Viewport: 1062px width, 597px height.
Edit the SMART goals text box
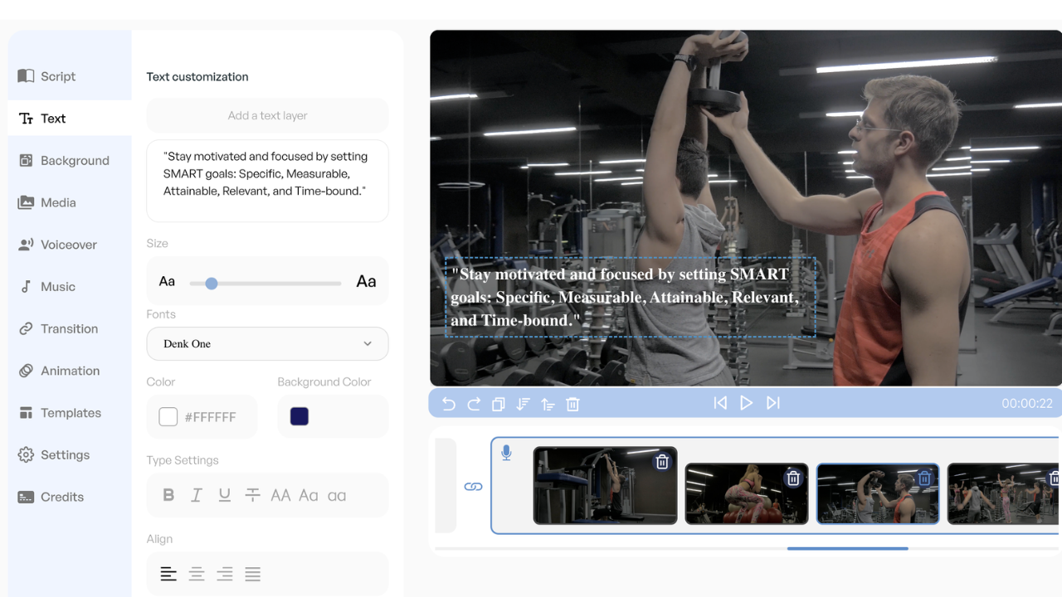pyautogui.click(x=267, y=181)
